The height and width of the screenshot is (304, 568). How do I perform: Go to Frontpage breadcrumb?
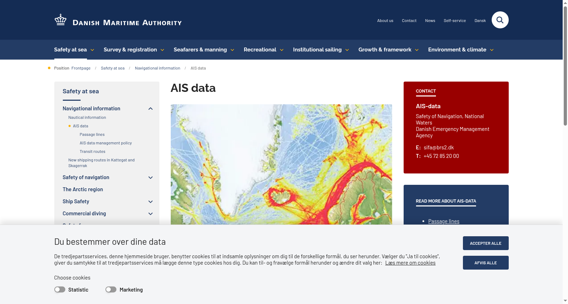81,68
